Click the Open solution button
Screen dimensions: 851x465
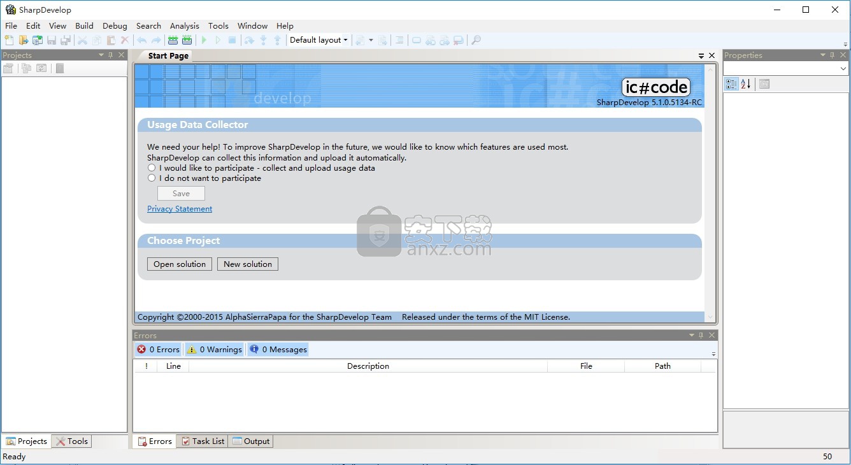(180, 264)
